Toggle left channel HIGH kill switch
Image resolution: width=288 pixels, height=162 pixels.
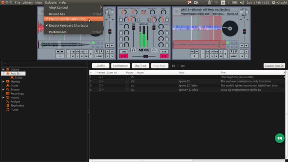(121, 33)
